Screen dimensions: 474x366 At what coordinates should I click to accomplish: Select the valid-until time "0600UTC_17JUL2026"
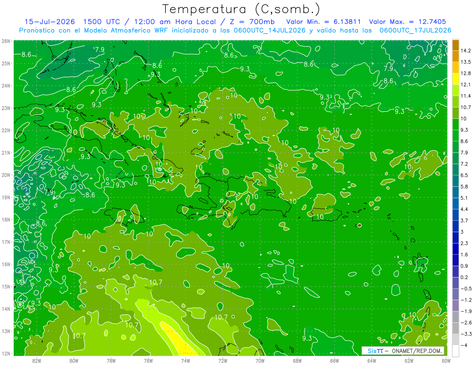click(415, 30)
